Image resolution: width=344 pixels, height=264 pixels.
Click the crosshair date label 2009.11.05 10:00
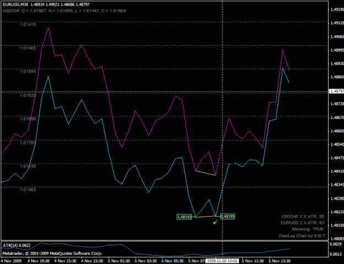coord(222,261)
